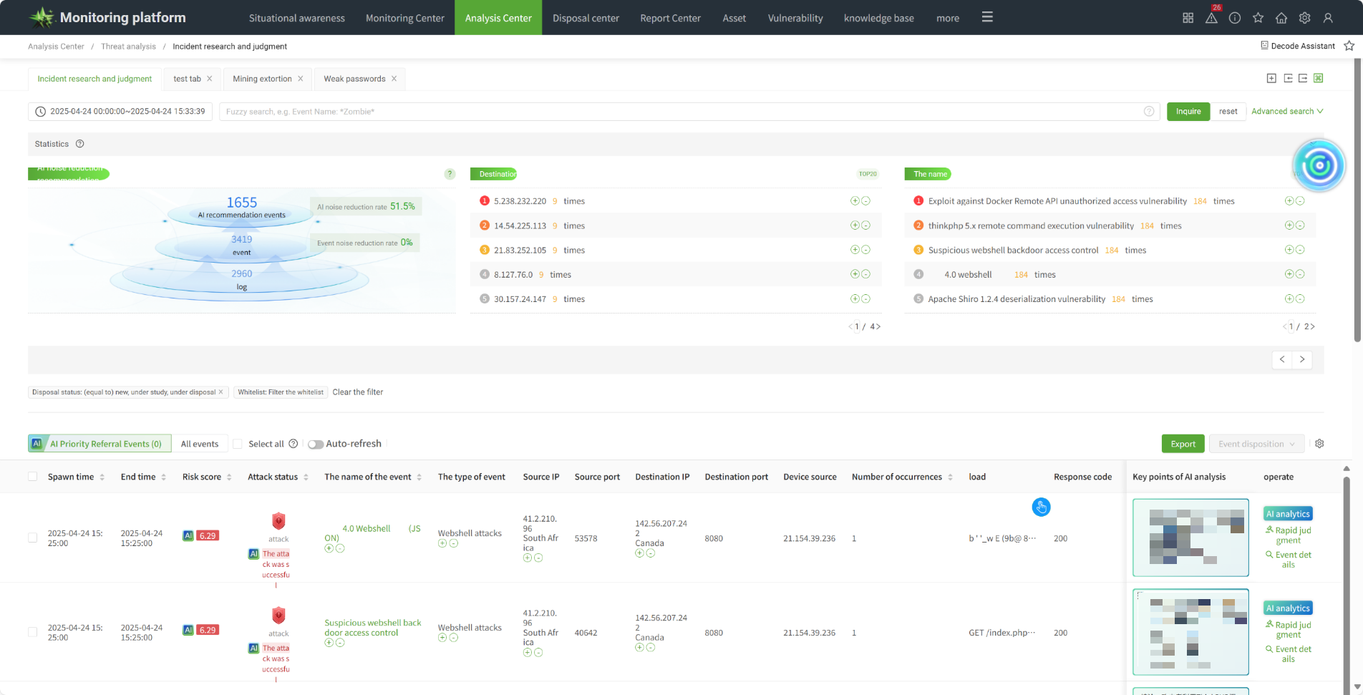1363x695 pixels.
Task: Click the home icon in top bar
Action: coord(1281,18)
